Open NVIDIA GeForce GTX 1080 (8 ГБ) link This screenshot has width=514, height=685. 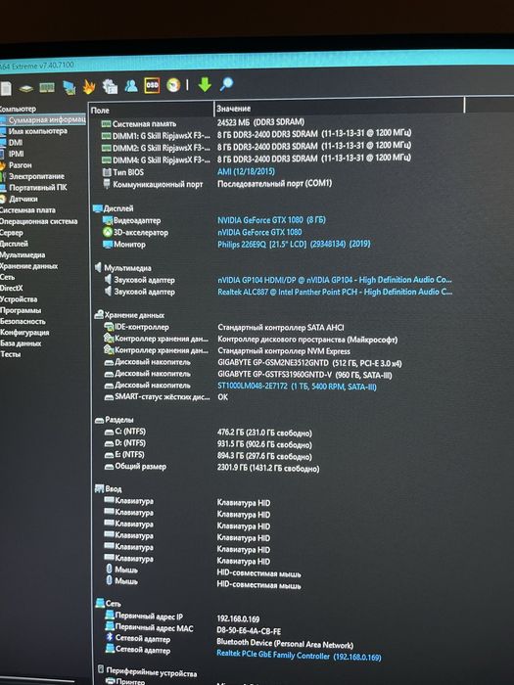271,220
